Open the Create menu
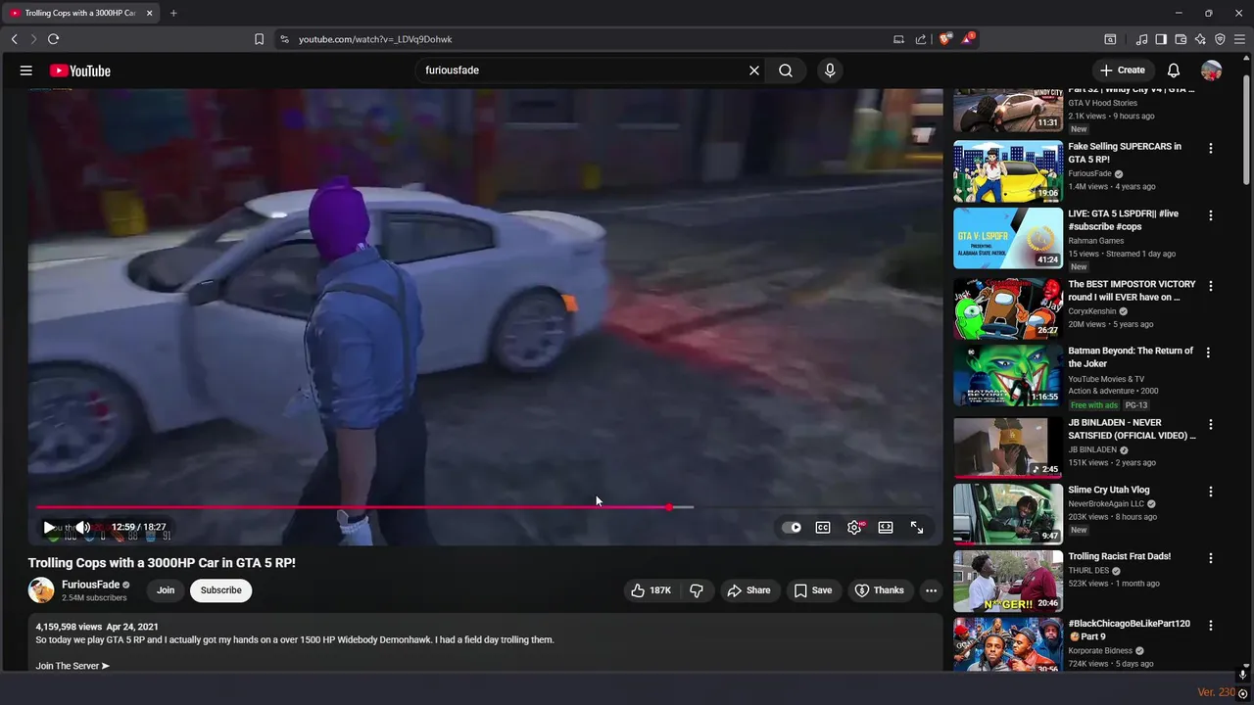This screenshot has width=1254, height=705. (1123, 70)
